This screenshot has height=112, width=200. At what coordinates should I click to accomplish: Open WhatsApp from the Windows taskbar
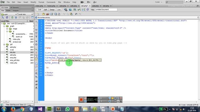coord(67,109)
